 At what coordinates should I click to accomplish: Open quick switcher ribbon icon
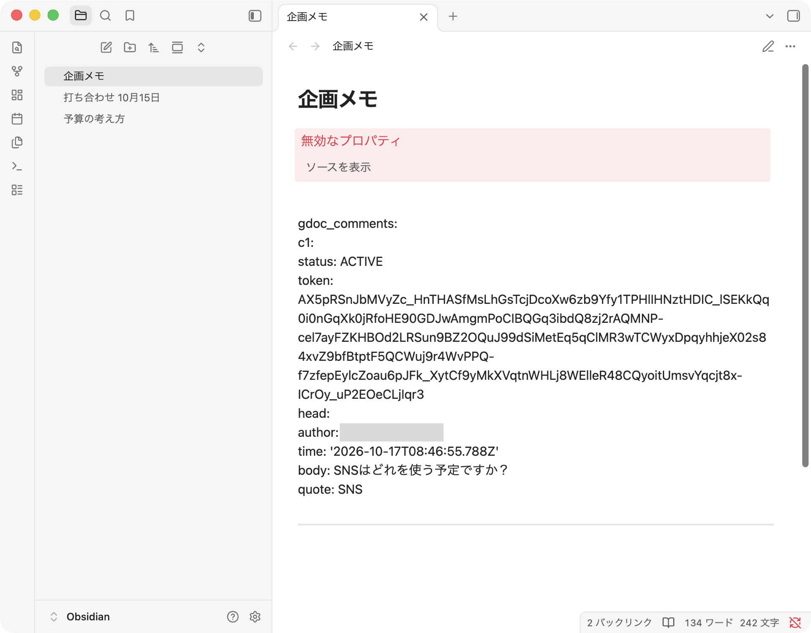click(17, 47)
